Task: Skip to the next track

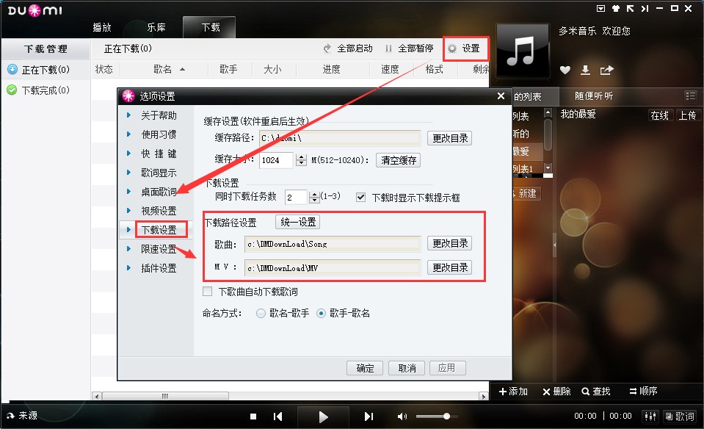Action: coord(369,417)
